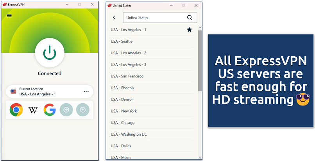
Task: Select USA - Dallas server
Action: [152, 146]
